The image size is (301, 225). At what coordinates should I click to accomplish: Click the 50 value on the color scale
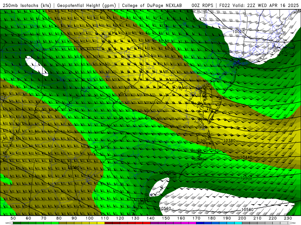[x=13, y=218]
